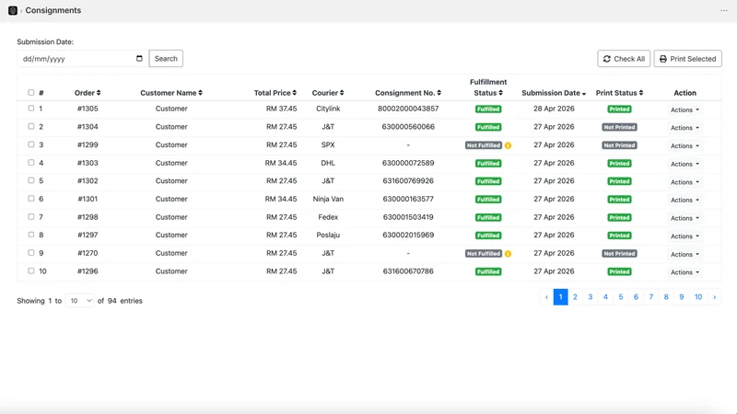This screenshot has width=737, height=414.
Task: Go to page 9
Action: click(x=681, y=297)
